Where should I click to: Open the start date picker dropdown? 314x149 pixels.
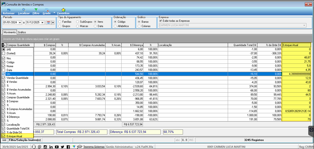[20, 23]
